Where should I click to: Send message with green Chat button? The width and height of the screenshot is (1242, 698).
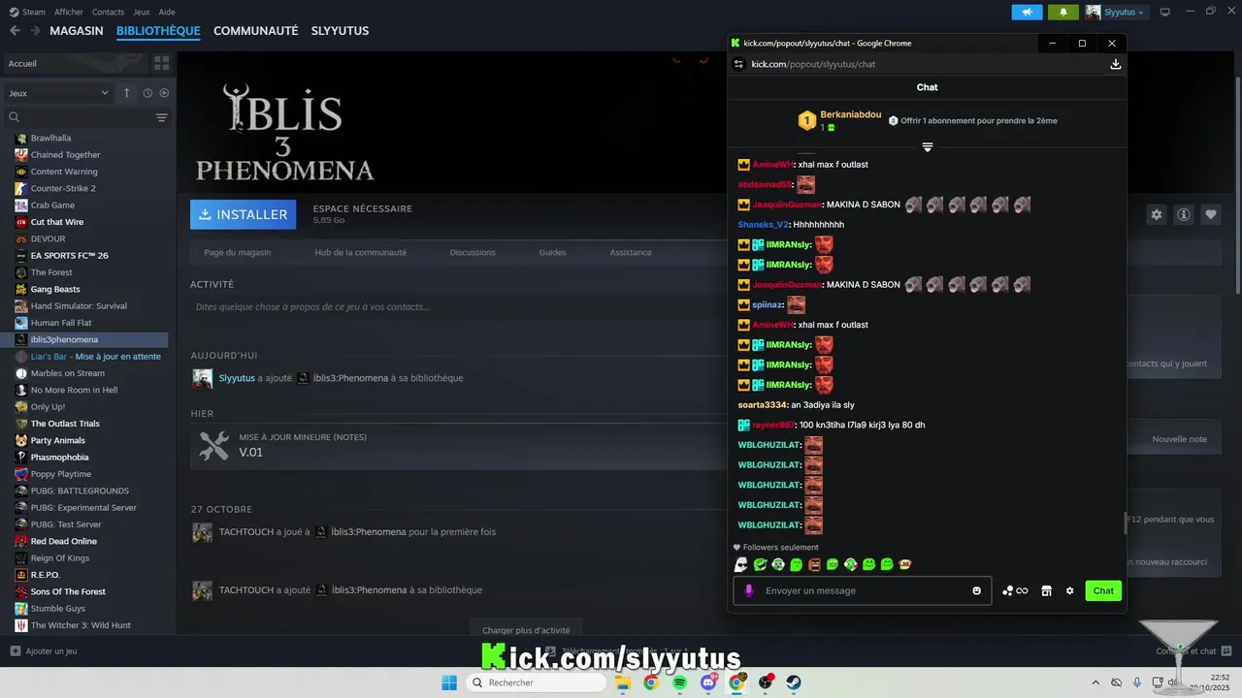[1103, 590]
